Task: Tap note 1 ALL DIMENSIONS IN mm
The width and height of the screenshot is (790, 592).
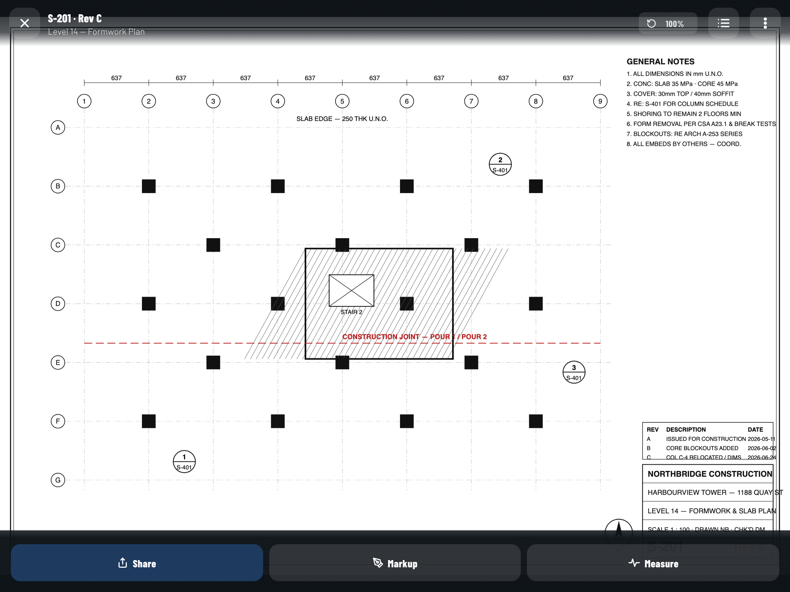Action: (x=675, y=74)
